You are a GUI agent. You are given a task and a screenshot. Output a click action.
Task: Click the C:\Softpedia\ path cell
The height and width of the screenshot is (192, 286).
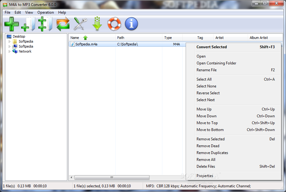pos(127,44)
